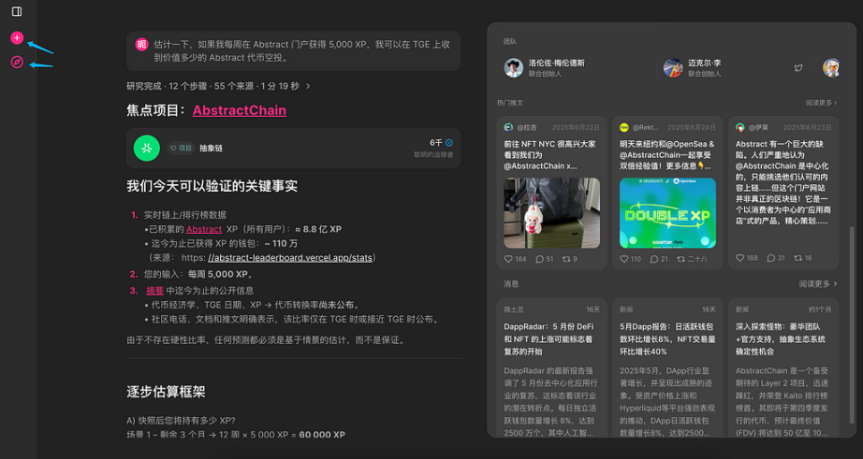Open the compass explore icon
The width and height of the screenshot is (863, 459).
tap(17, 62)
